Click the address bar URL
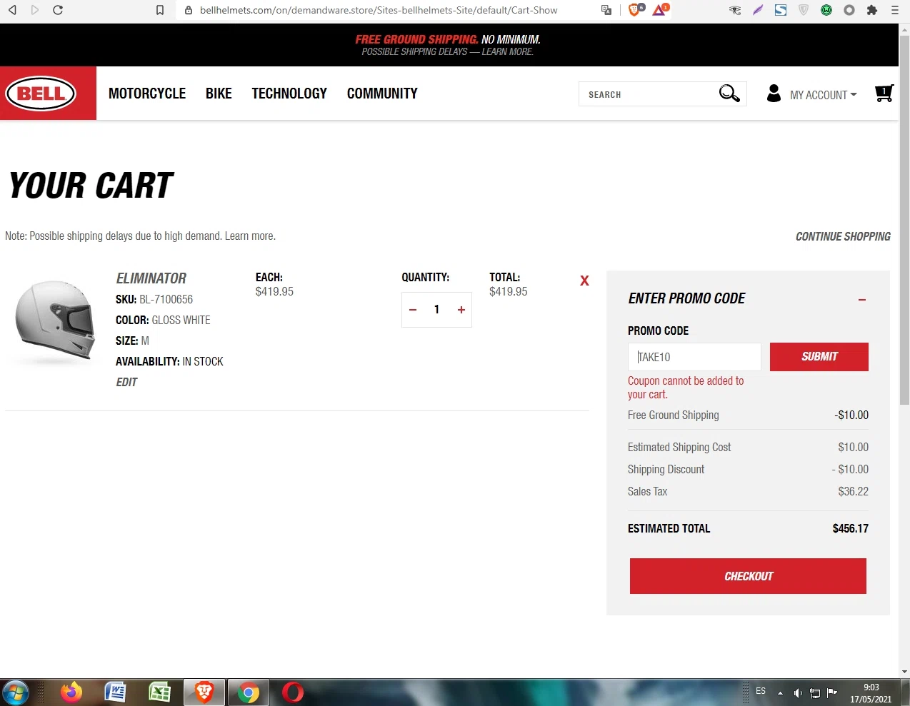910x706 pixels. pos(379,10)
